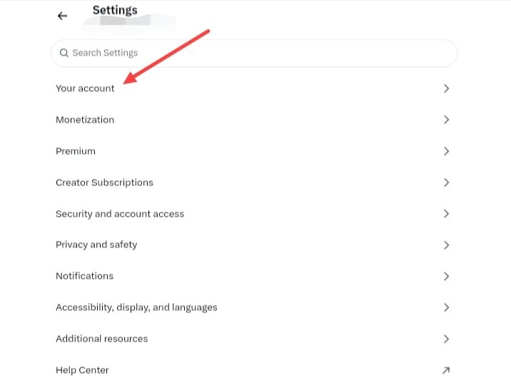The width and height of the screenshot is (511, 388).
Task: Open Notifications settings
Action: [x=254, y=276]
